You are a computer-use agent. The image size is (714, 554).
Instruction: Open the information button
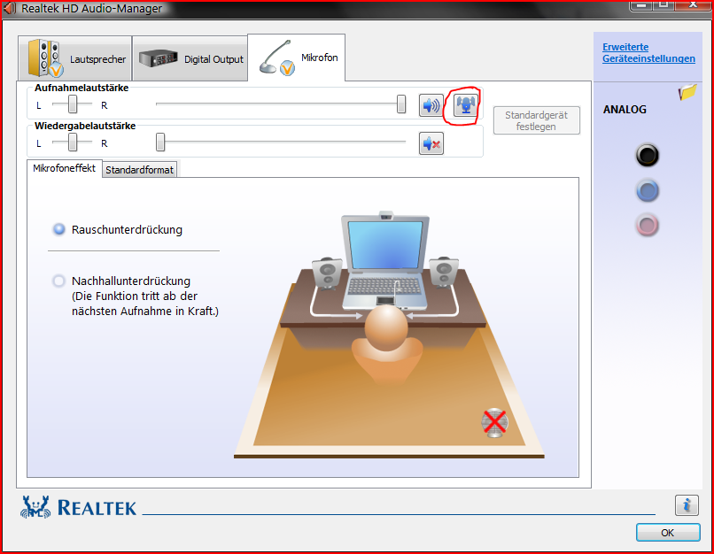[687, 504]
